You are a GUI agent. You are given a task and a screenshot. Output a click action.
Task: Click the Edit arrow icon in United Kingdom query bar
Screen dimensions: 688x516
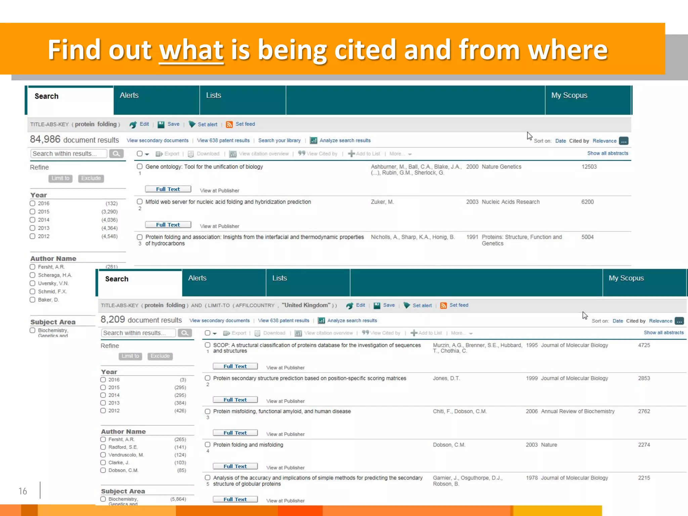point(349,306)
